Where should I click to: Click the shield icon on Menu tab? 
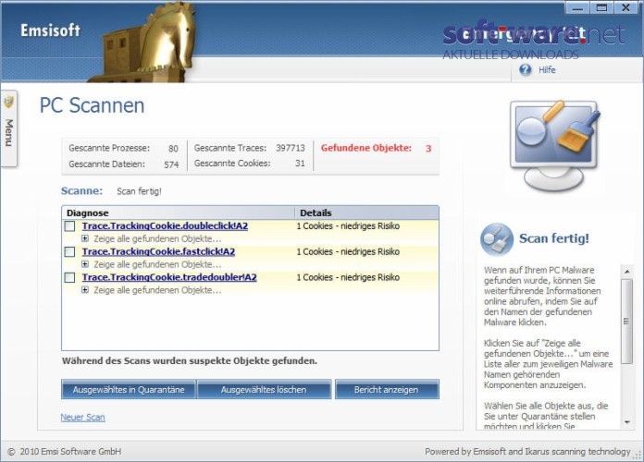(8, 102)
